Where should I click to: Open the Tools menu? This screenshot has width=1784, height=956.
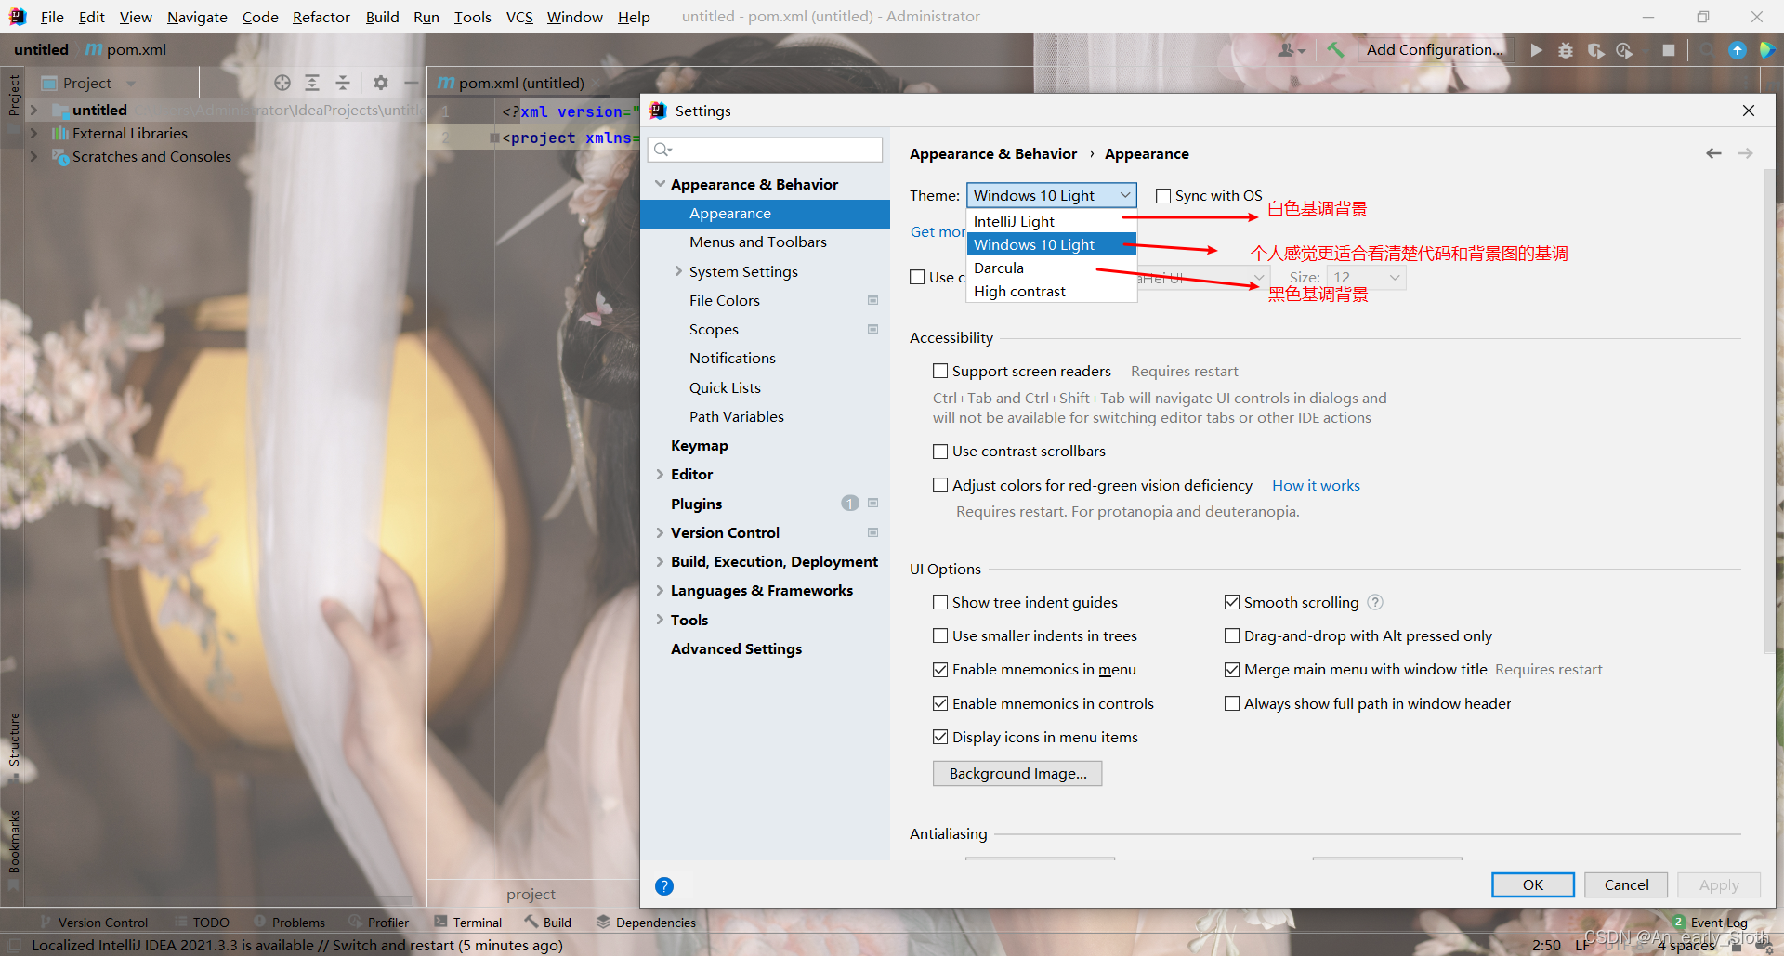(472, 17)
